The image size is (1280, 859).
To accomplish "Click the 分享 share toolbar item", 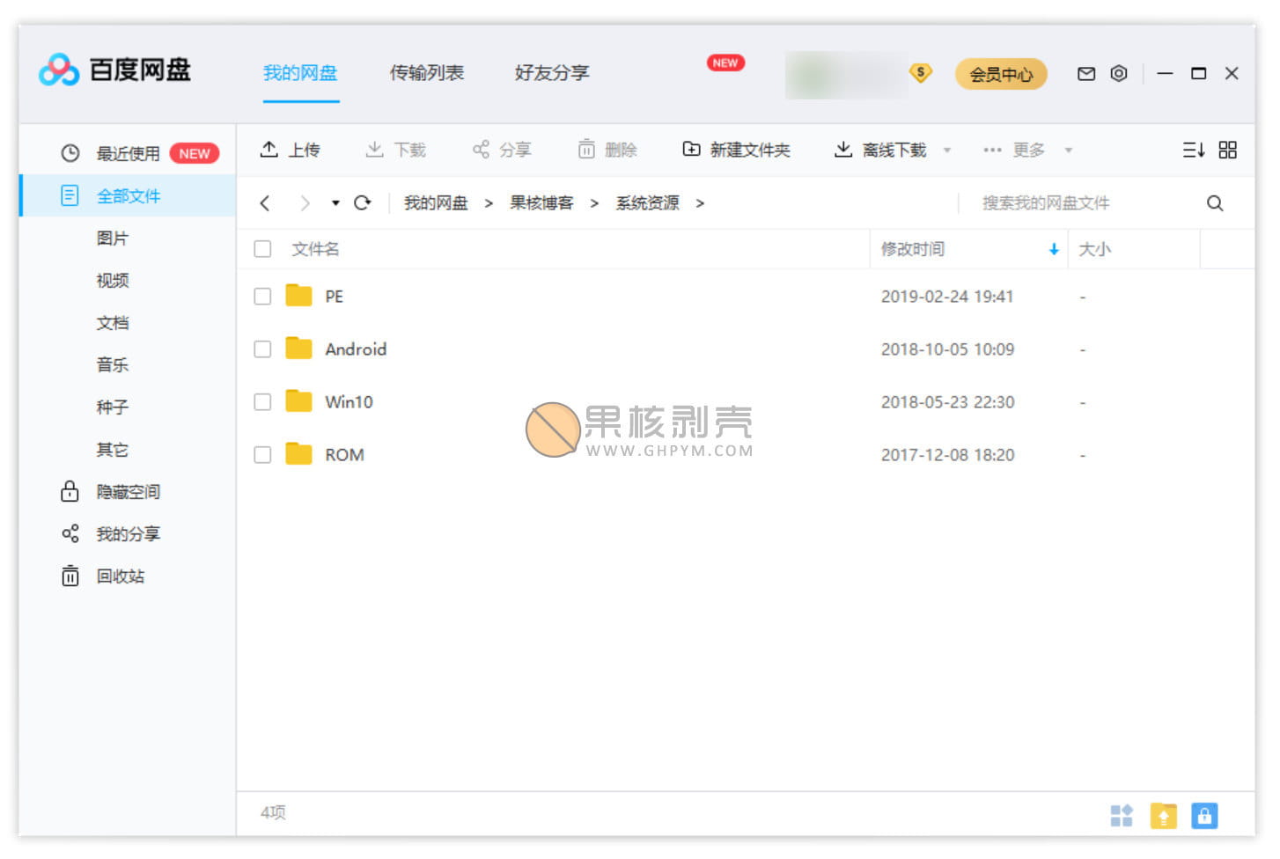I will point(502,150).
